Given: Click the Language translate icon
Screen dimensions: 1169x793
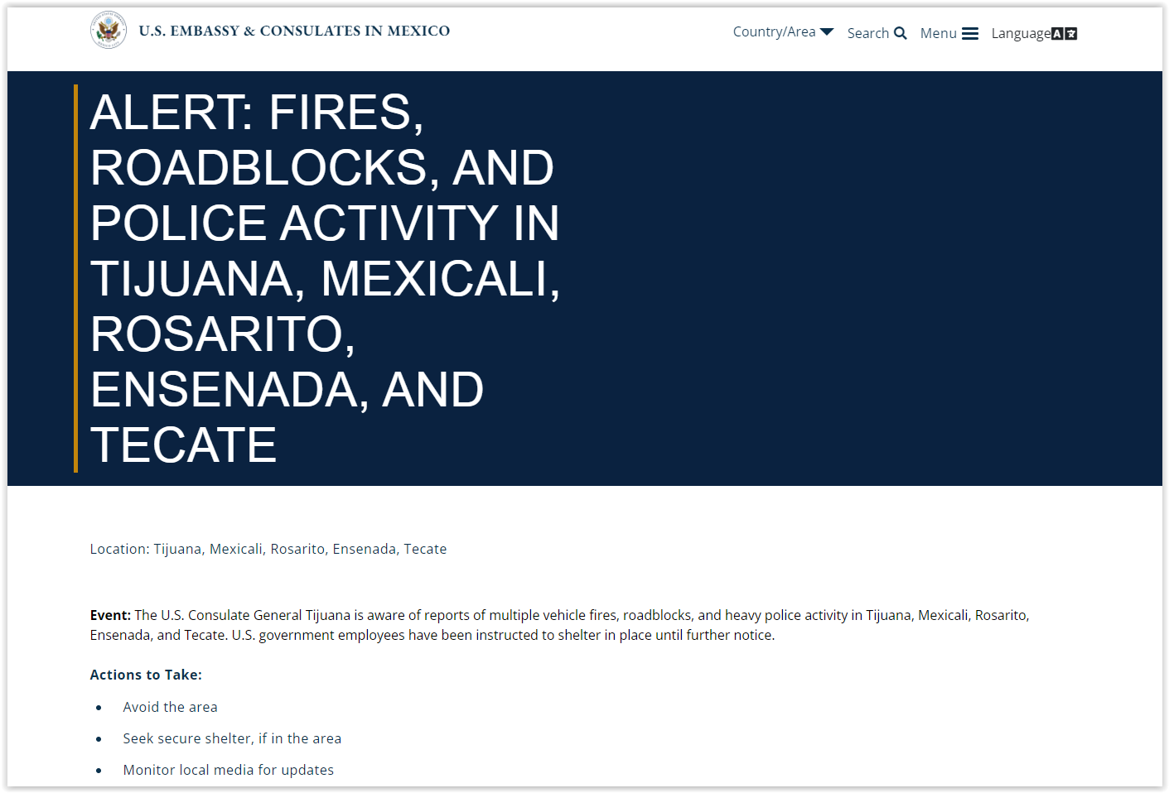Looking at the screenshot, I should (1065, 33).
